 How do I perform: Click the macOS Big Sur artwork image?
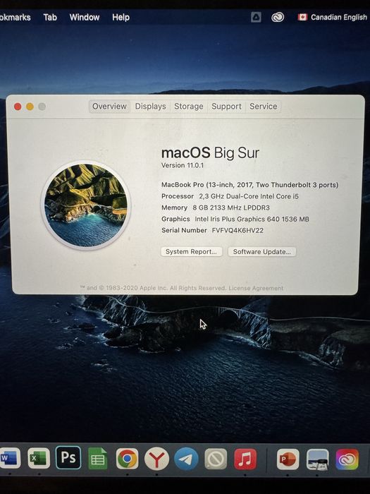[85, 205]
